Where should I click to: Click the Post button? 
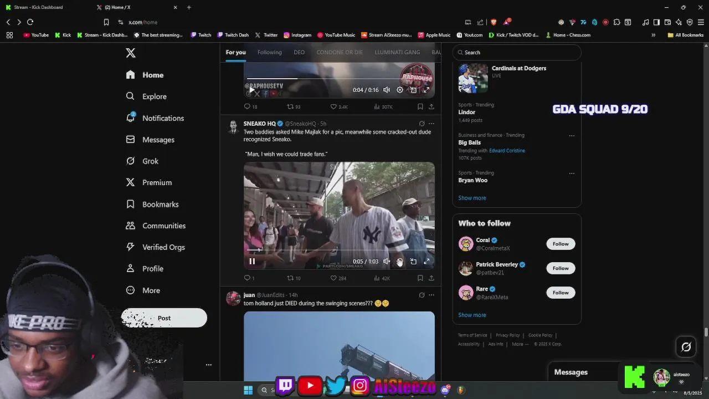tap(164, 318)
